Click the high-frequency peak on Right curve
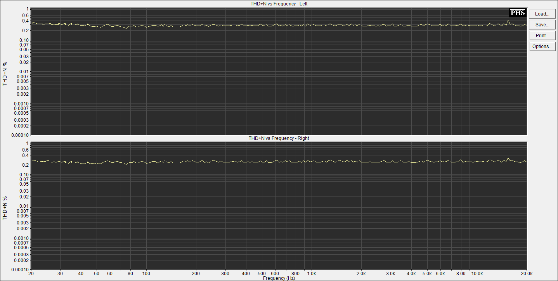This screenshot has height=281, width=558. [508, 158]
